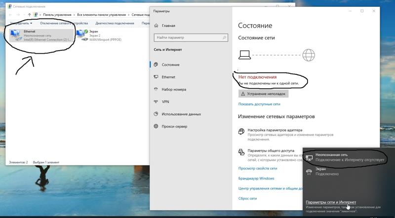Click the forward arrow in Network Connections
The height and width of the screenshot is (218, 395).
[x=18, y=15]
